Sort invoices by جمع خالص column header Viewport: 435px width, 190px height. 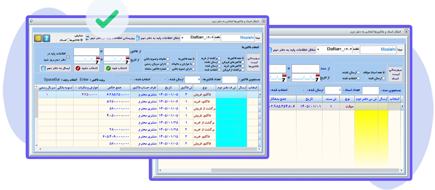coord(115,88)
